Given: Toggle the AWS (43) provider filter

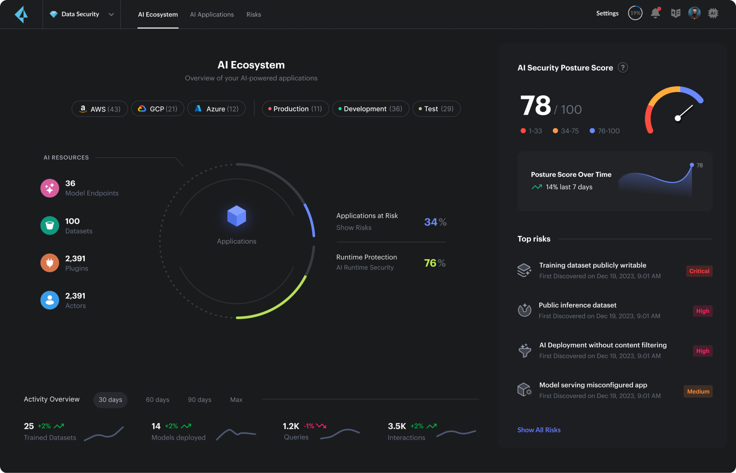Looking at the screenshot, I should point(100,109).
